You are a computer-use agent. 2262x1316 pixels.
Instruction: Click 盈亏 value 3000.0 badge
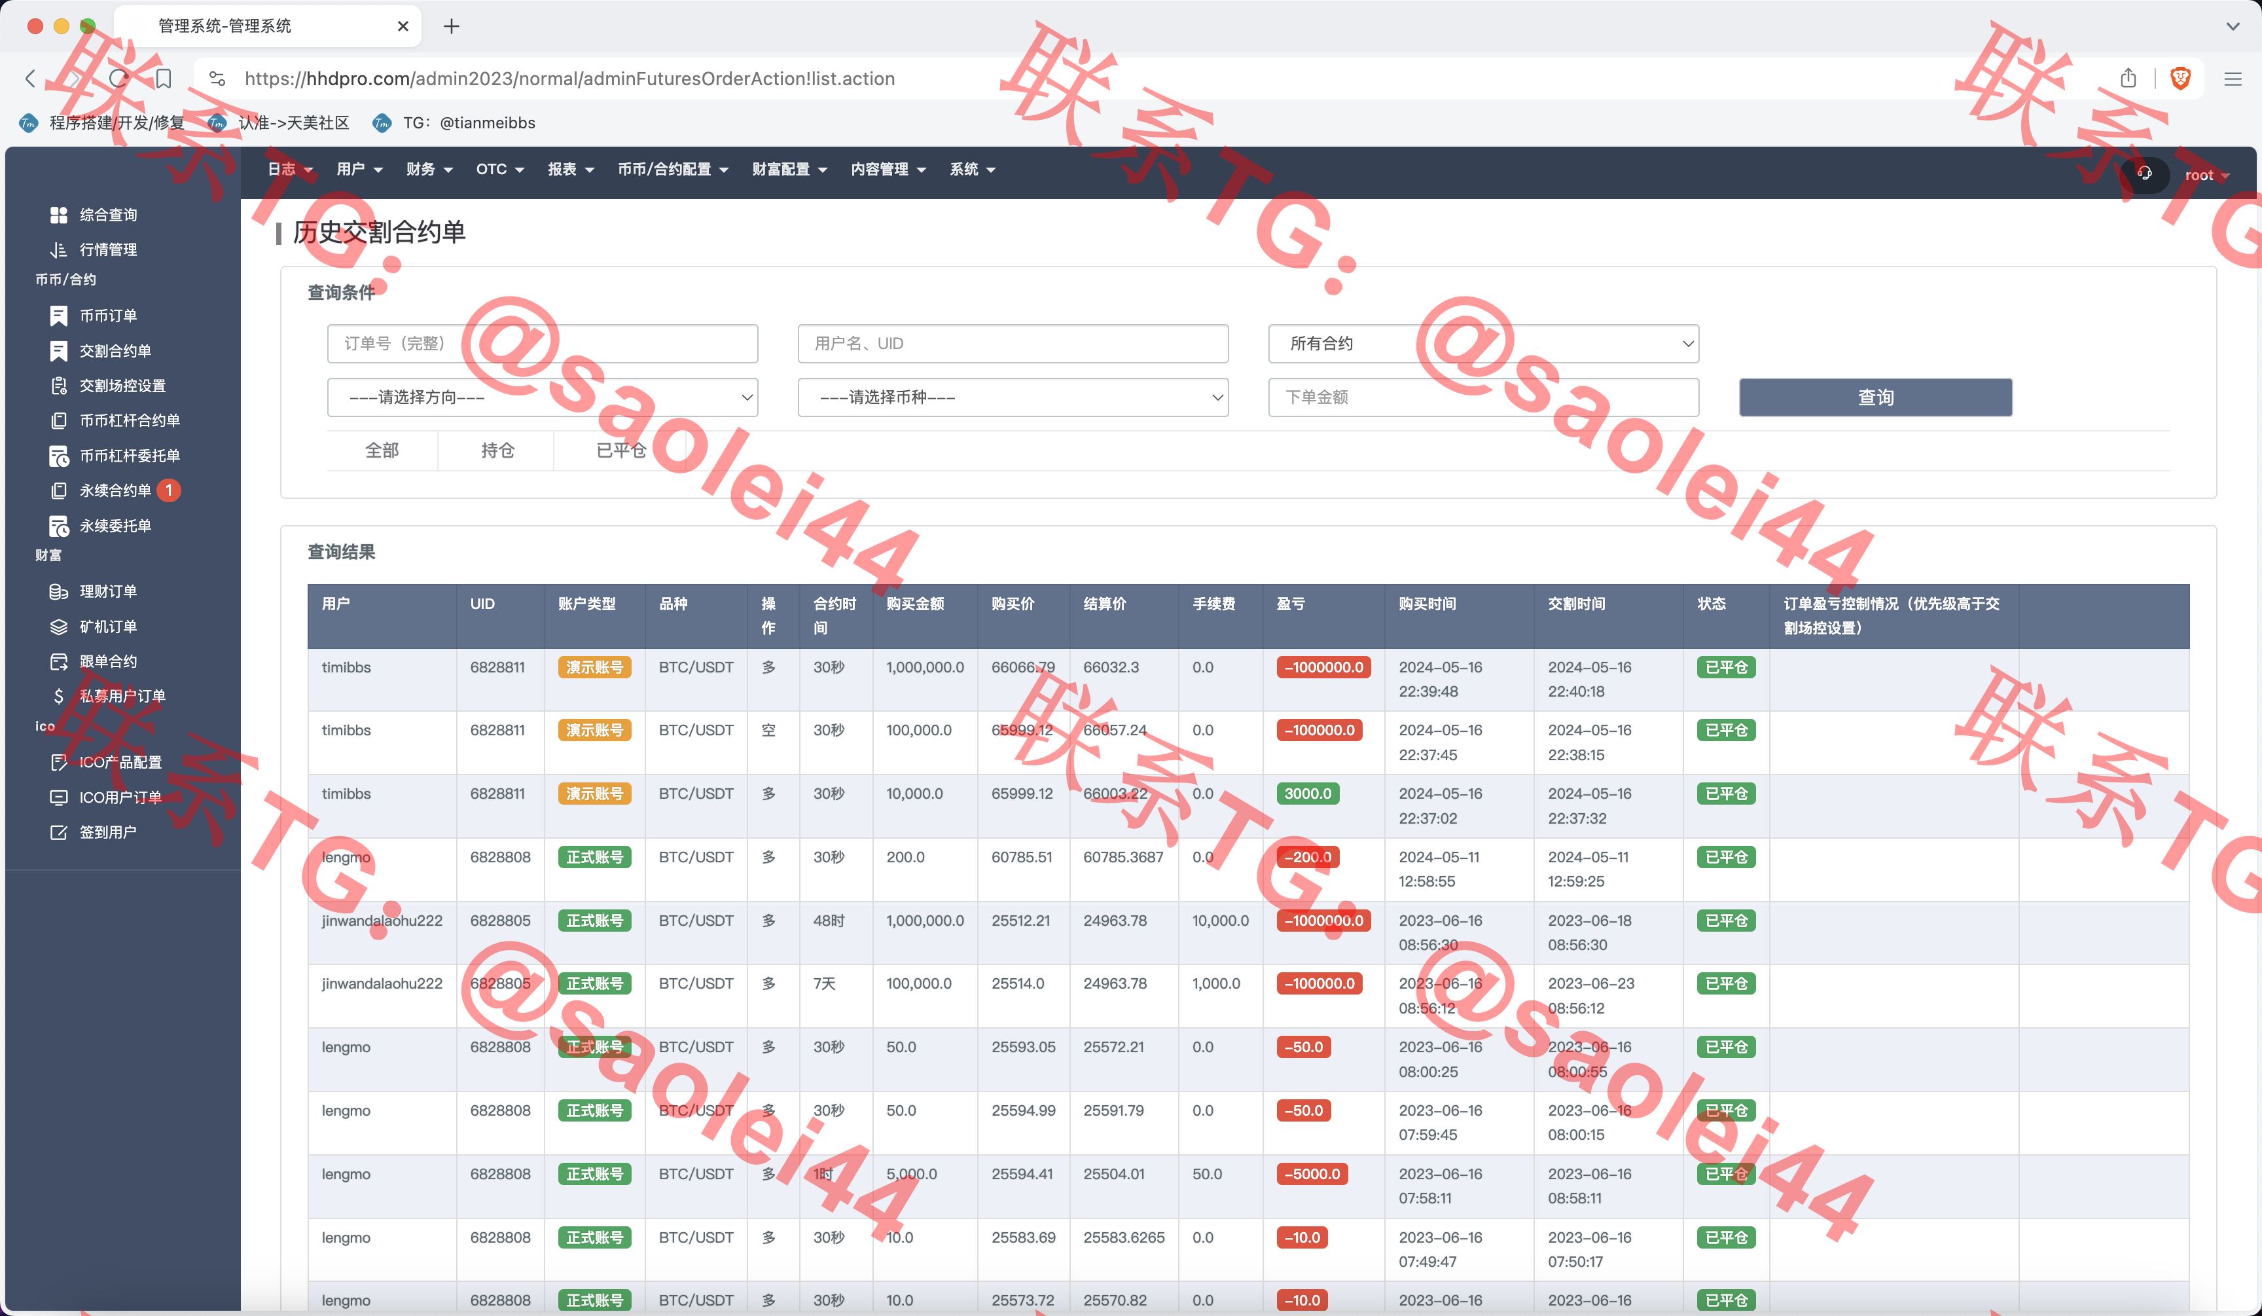1308,794
